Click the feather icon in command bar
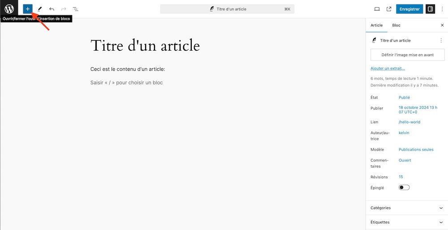 coord(212,9)
